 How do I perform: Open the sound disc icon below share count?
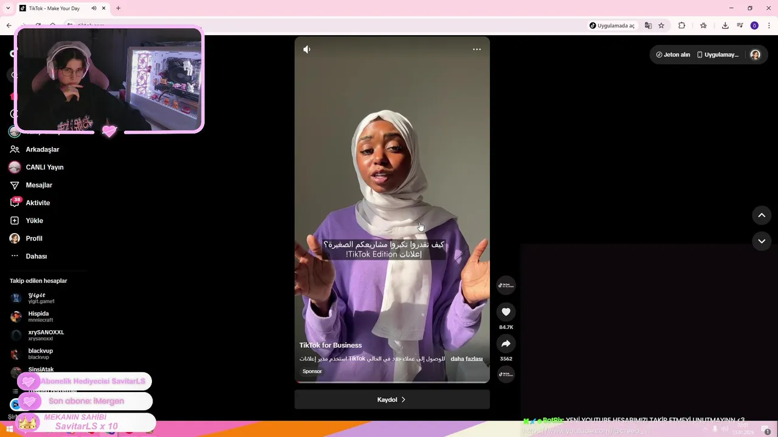pyautogui.click(x=506, y=374)
